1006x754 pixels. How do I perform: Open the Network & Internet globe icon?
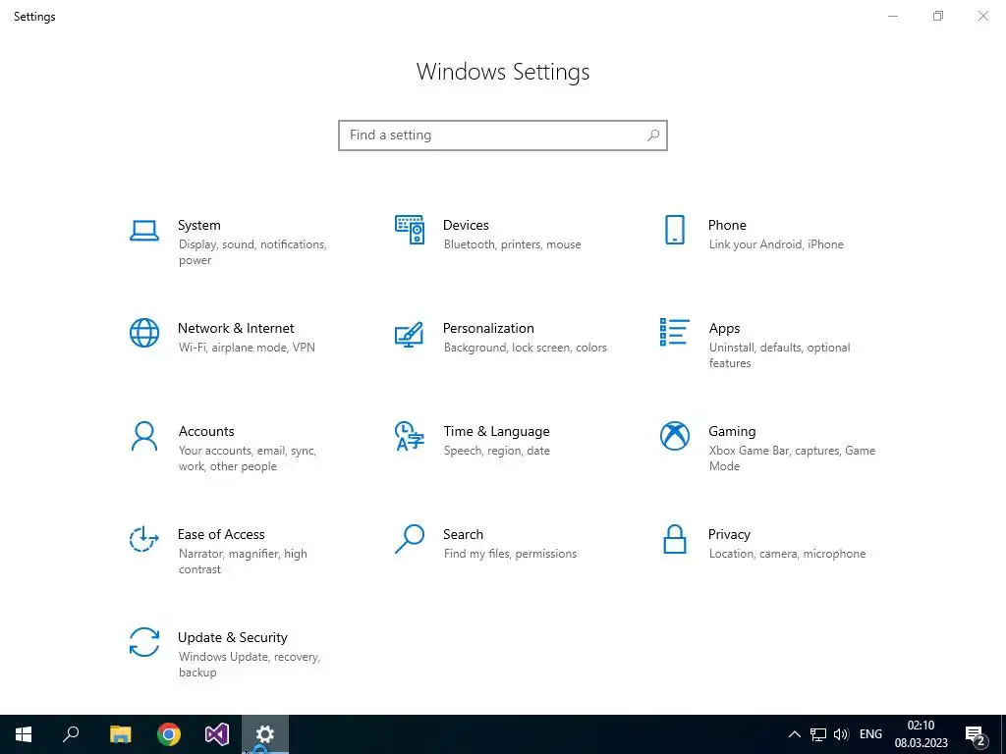(144, 333)
